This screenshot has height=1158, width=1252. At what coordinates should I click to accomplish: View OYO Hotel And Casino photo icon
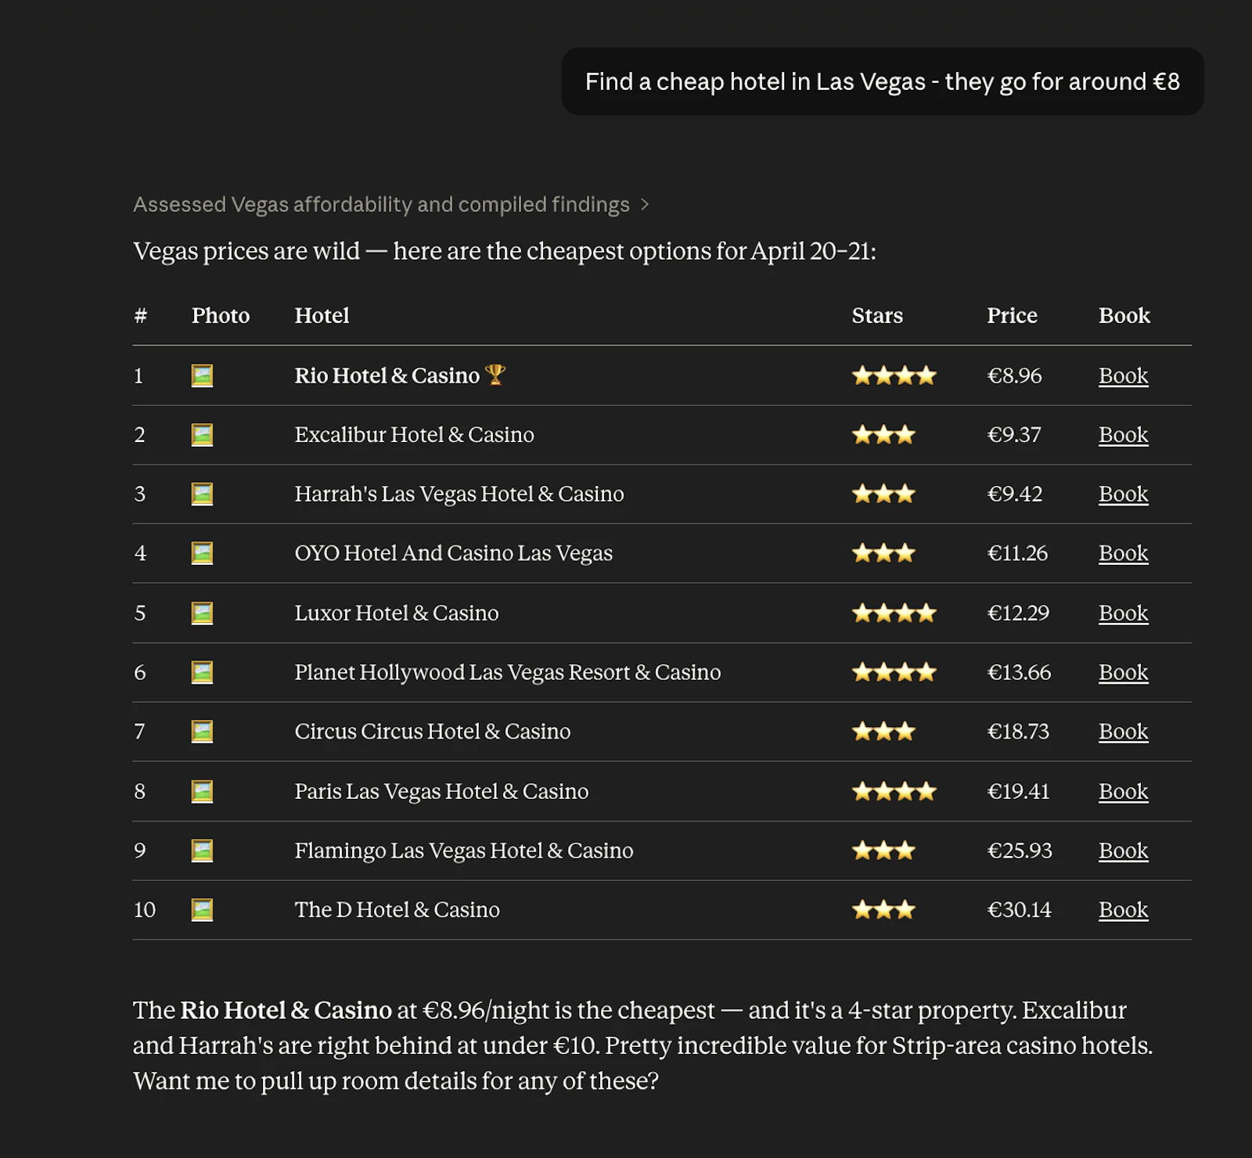(x=202, y=553)
